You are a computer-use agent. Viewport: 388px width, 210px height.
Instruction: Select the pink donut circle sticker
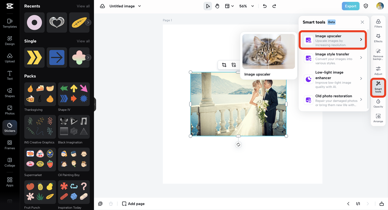(x=34, y=22)
